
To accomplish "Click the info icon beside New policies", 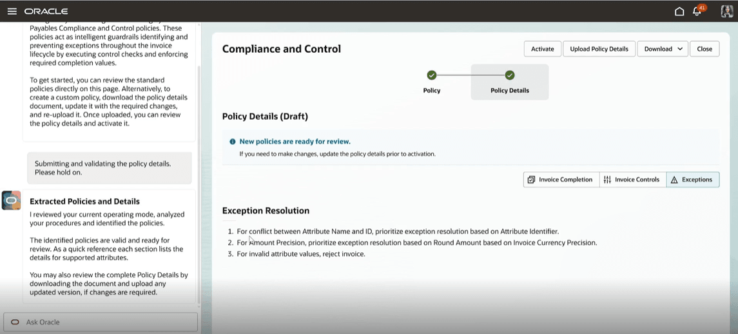I will click(233, 142).
